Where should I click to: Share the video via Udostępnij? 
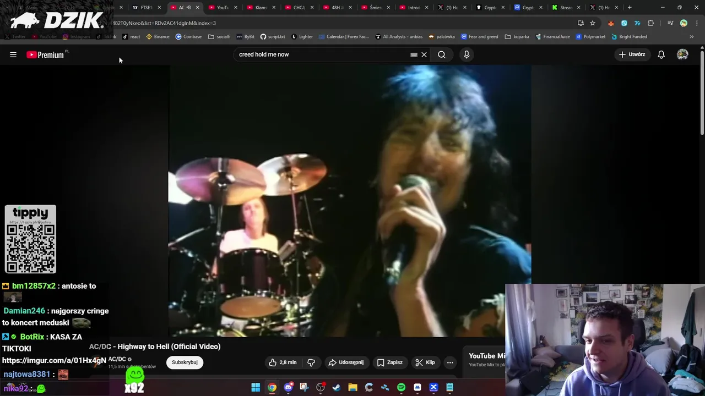coord(346,362)
